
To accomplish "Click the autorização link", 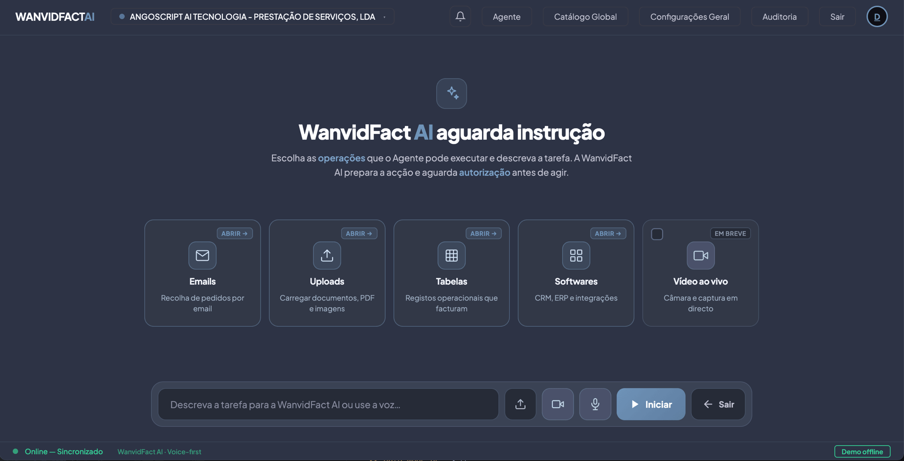I will click(485, 172).
